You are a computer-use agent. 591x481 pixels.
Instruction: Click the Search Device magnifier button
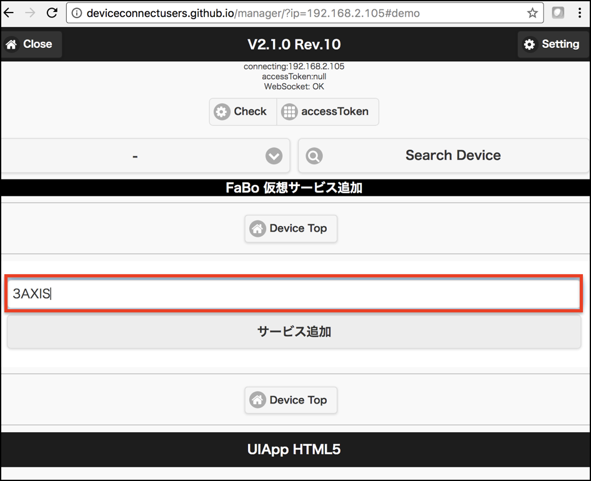point(444,156)
